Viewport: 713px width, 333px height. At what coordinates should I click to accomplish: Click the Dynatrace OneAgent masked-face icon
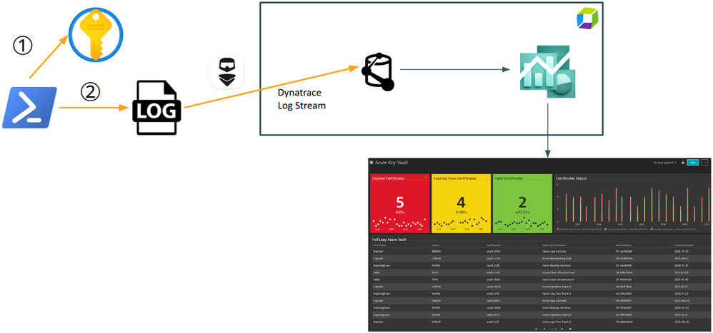(x=227, y=72)
